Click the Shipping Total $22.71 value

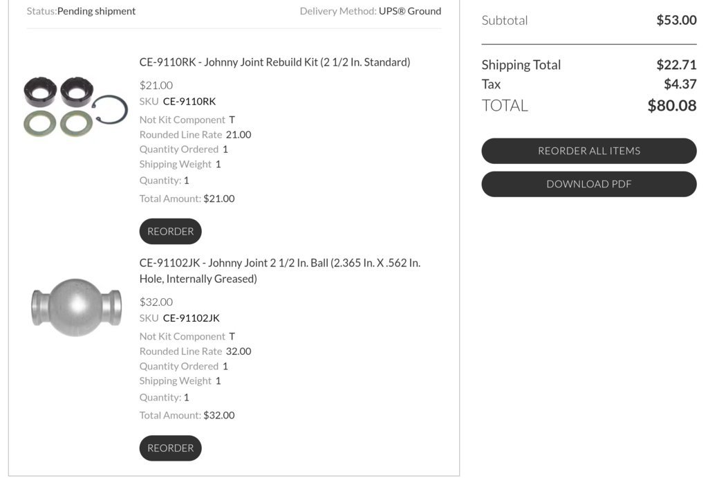coord(676,64)
